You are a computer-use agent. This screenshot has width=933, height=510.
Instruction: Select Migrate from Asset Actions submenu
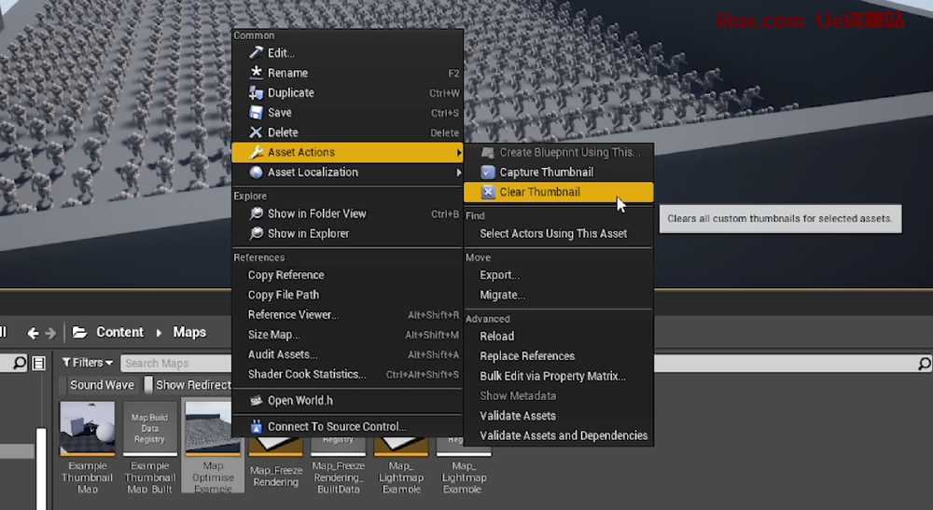pos(502,296)
